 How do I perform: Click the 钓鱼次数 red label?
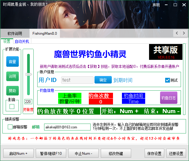coord(101,95)
